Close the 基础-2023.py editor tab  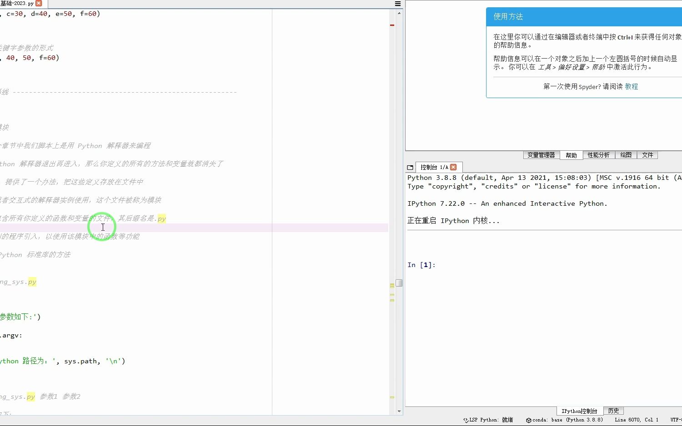(39, 3)
